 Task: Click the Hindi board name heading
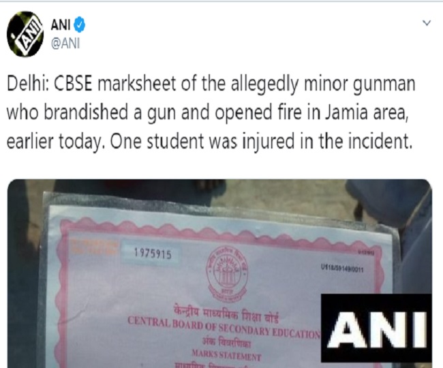coord(226,315)
